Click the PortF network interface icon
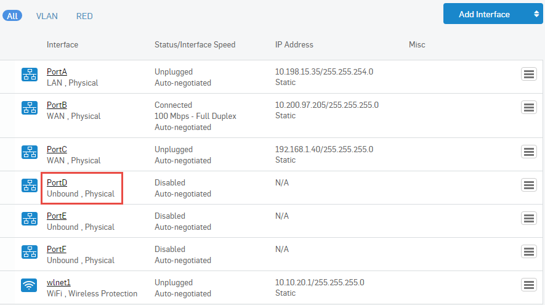The width and height of the screenshot is (545, 305). (29, 252)
